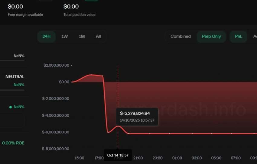Screen dimensions: 257x164
Task: Click the NEUTRAL sentiment label
Action: tap(15, 77)
